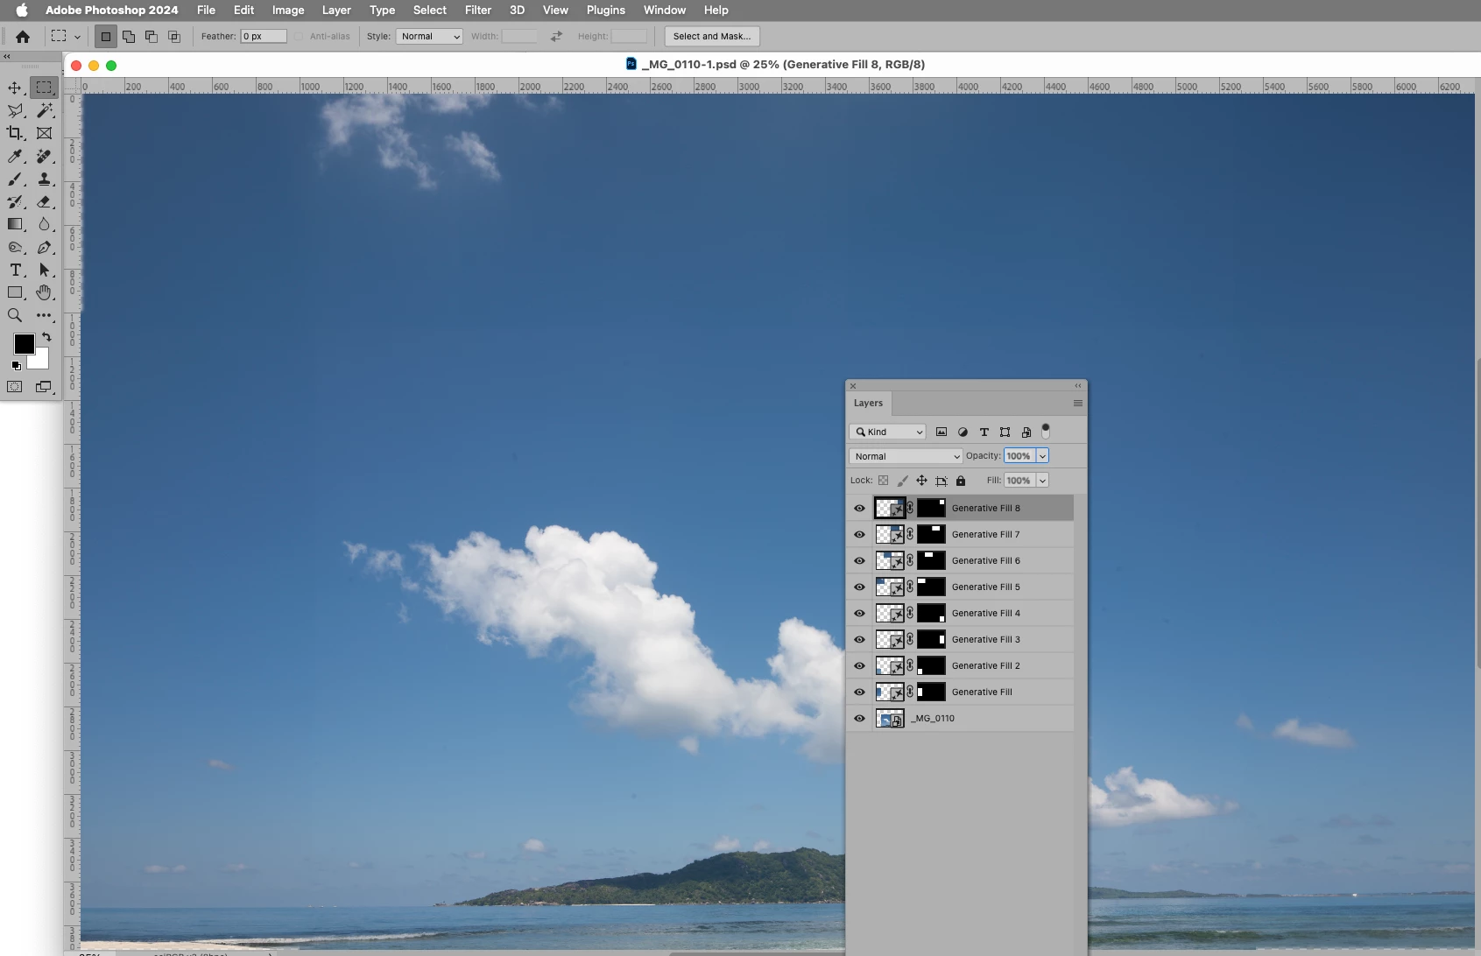This screenshot has width=1481, height=956.
Task: Open the Select menu
Action: 430,10
